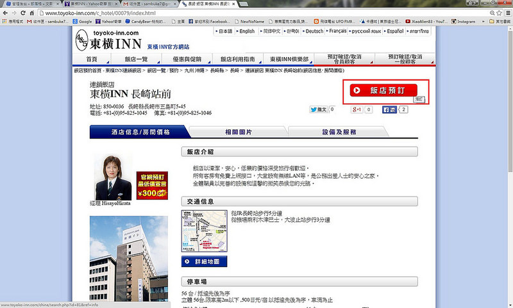Switch site language to English

tap(247, 31)
